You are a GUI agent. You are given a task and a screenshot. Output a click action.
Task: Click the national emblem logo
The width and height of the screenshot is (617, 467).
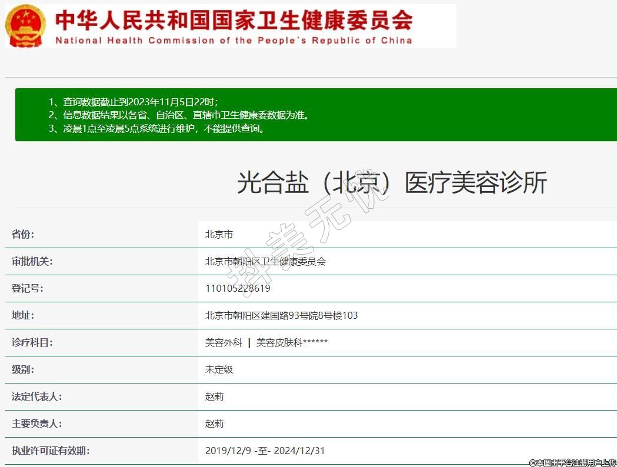click(x=25, y=26)
